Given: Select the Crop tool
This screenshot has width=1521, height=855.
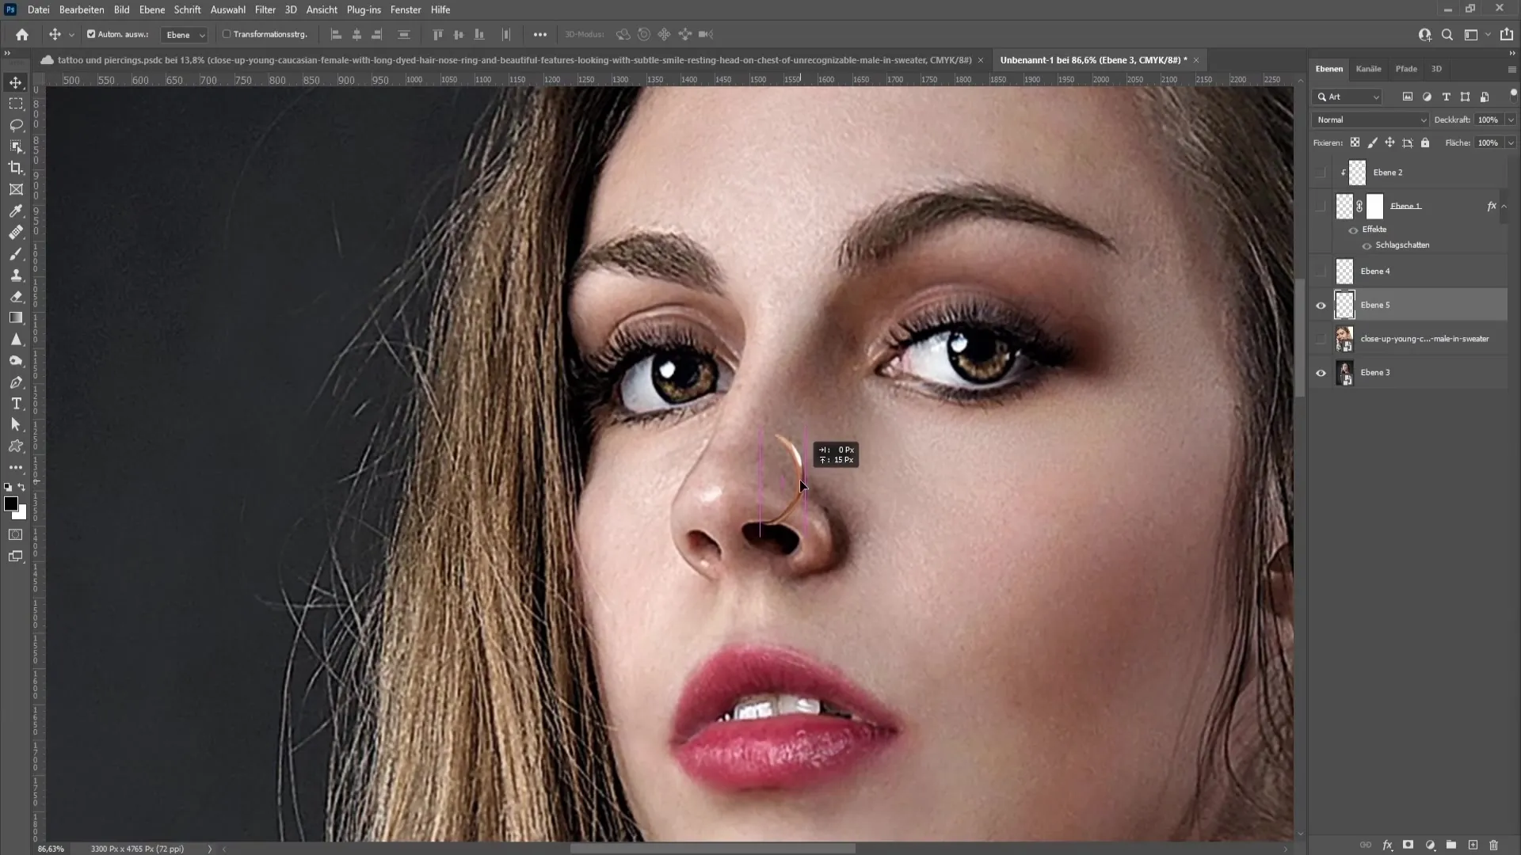Looking at the screenshot, I should [x=14, y=167].
